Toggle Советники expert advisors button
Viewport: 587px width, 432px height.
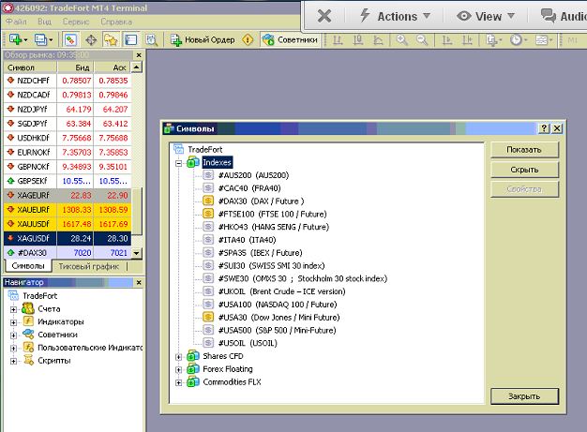pos(290,39)
